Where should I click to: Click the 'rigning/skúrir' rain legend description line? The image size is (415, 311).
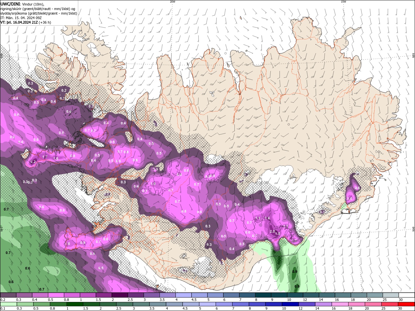tap(38, 9)
